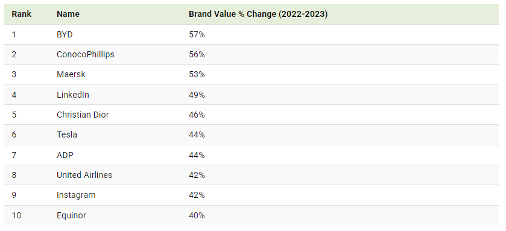506x231 pixels.
Task: Select the LinkedIn name cell
Action: coord(73,95)
